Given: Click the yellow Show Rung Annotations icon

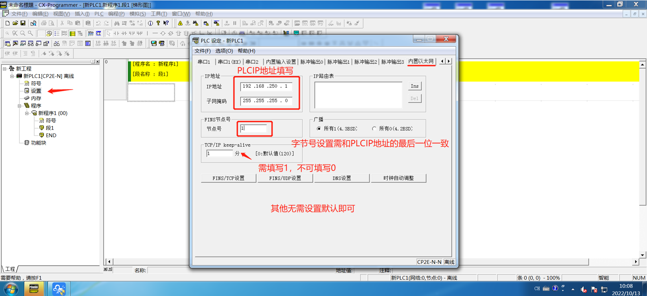Looking at the screenshot, I should point(73,33).
